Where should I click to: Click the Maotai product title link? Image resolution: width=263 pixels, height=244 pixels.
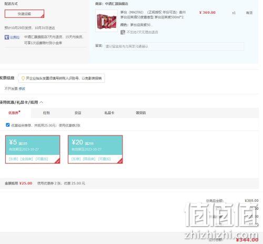click(153, 15)
